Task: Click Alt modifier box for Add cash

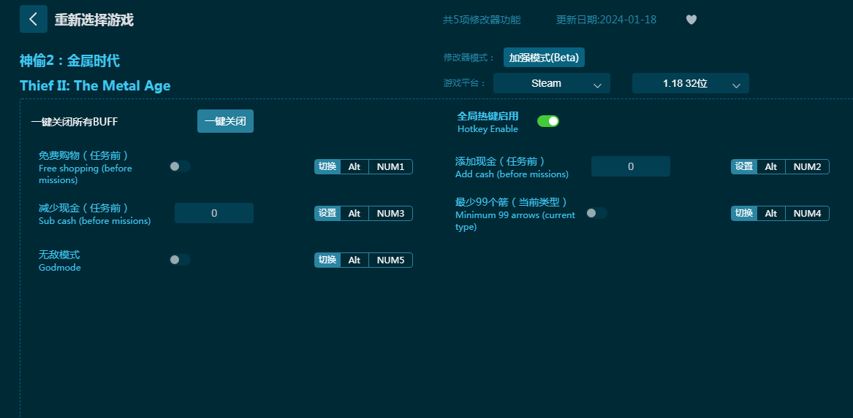Action: [x=771, y=166]
